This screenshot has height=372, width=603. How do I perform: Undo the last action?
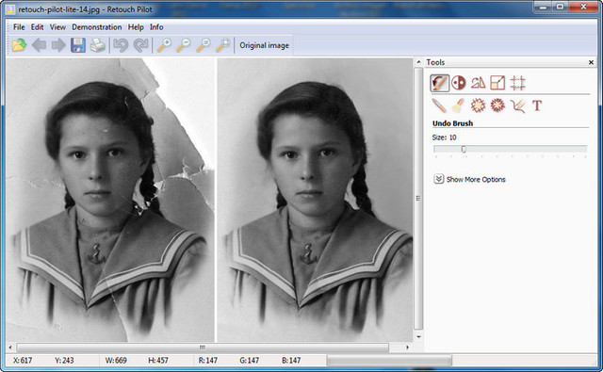[x=121, y=45]
